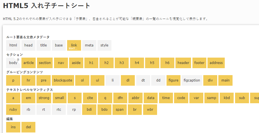Select the figcaption element tile
Screen dimensions: 259x133
click(x=192, y=80)
